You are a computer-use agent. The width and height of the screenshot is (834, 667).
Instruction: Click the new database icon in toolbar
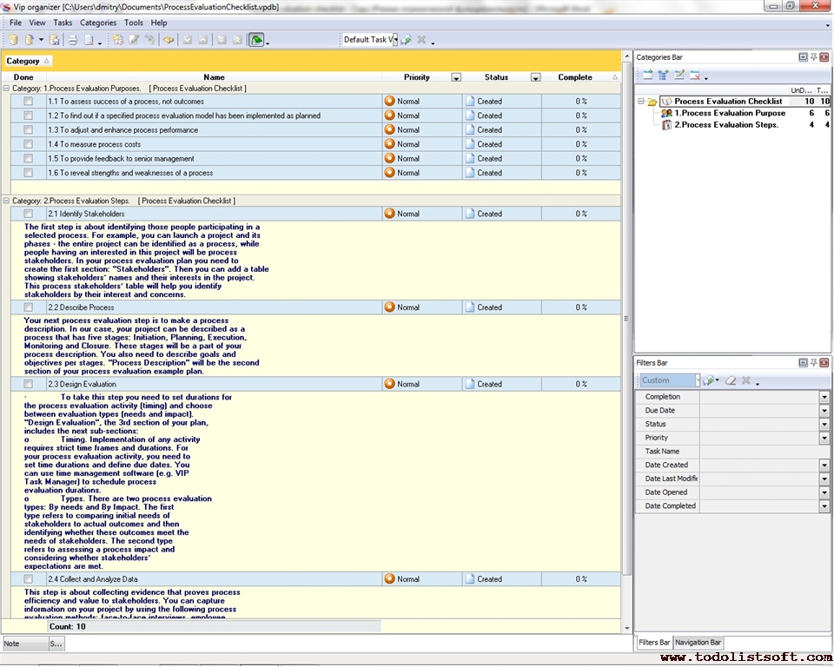(13, 40)
